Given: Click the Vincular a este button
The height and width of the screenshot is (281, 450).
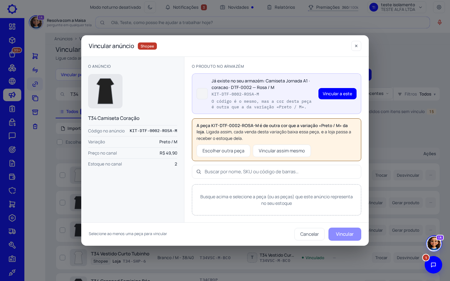Looking at the screenshot, I should (337, 94).
